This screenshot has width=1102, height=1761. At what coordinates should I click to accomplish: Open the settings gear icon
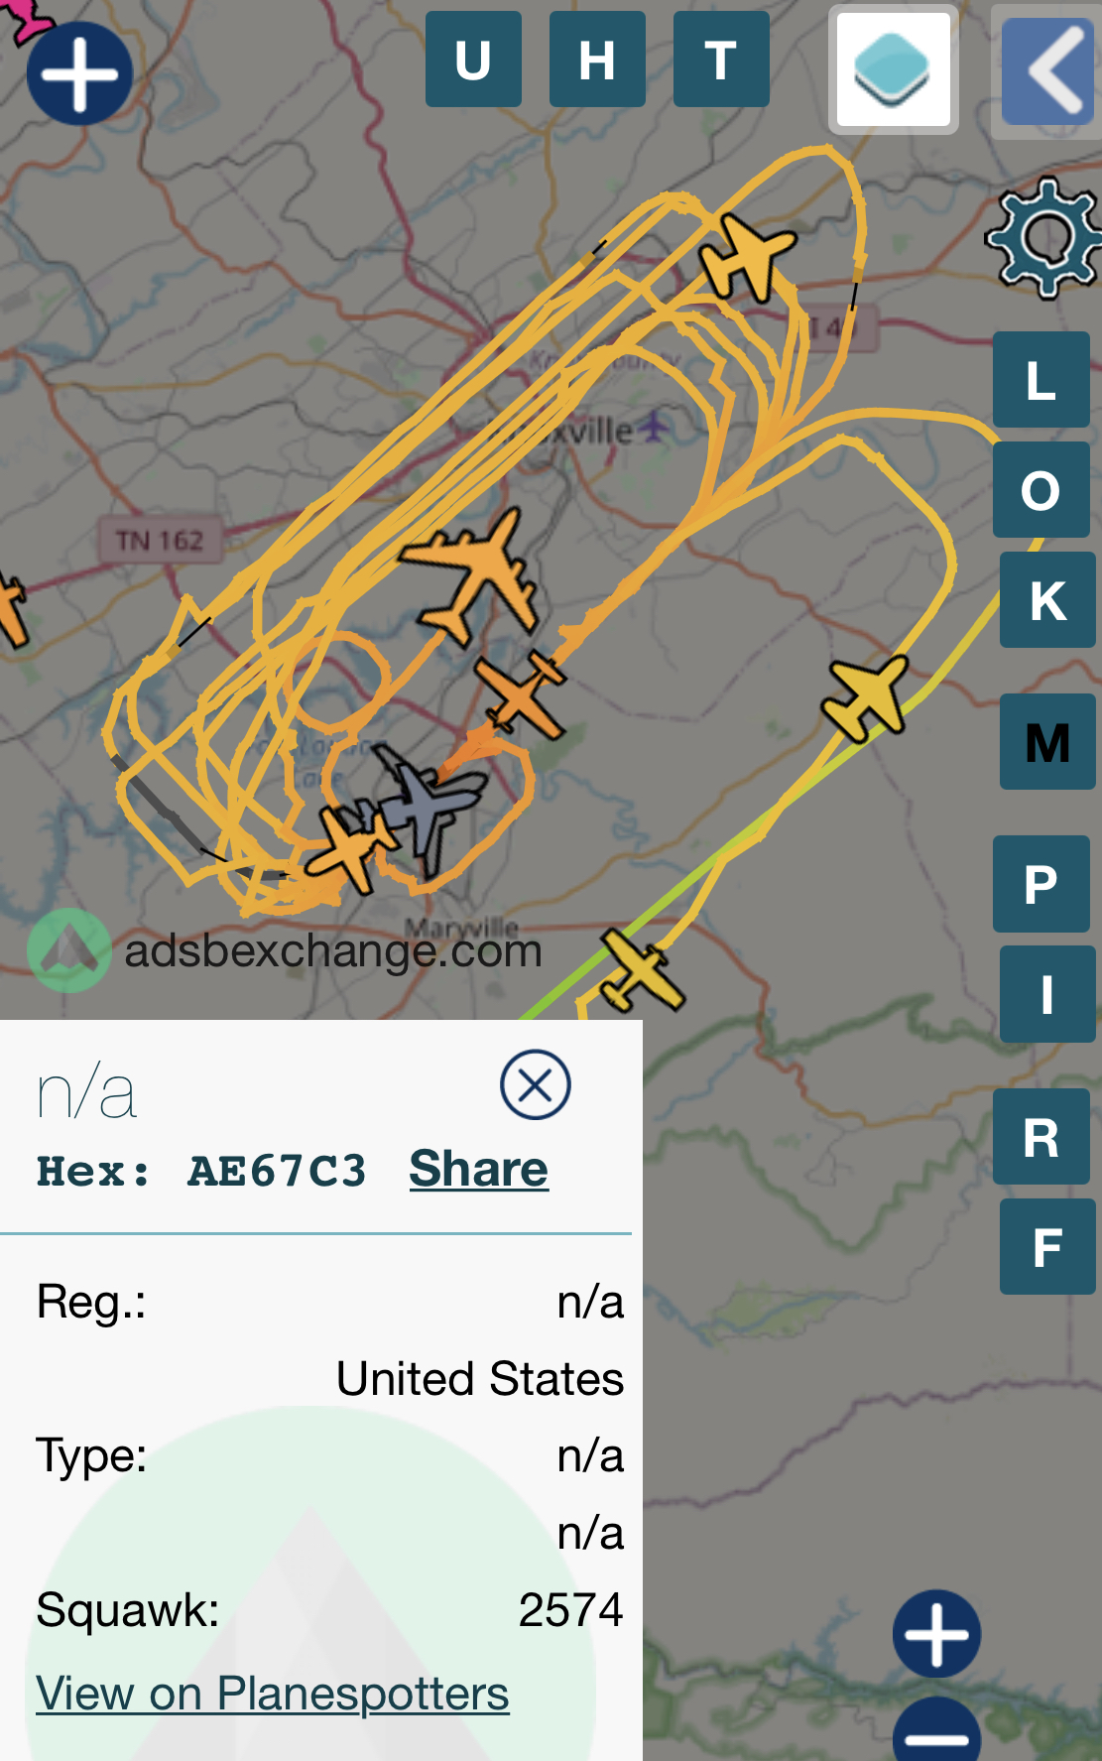point(1044,238)
